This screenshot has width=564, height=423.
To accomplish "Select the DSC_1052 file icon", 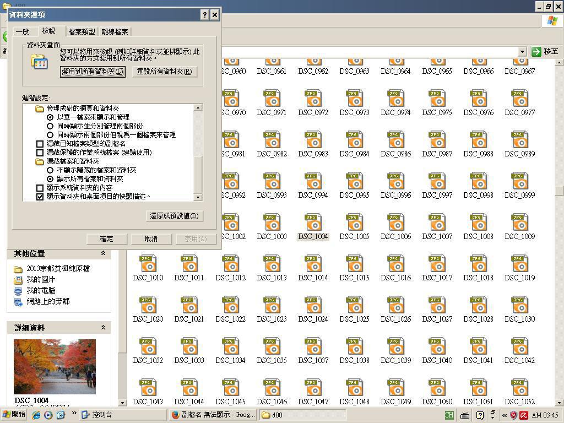I will 520,388.
